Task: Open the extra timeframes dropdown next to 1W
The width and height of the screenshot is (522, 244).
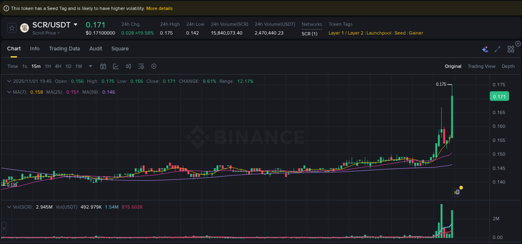Action: click(x=90, y=66)
